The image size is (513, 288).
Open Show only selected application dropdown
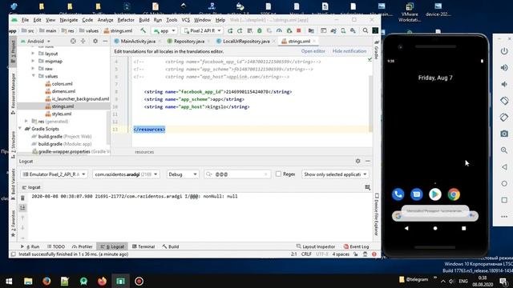(x=335, y=174)
